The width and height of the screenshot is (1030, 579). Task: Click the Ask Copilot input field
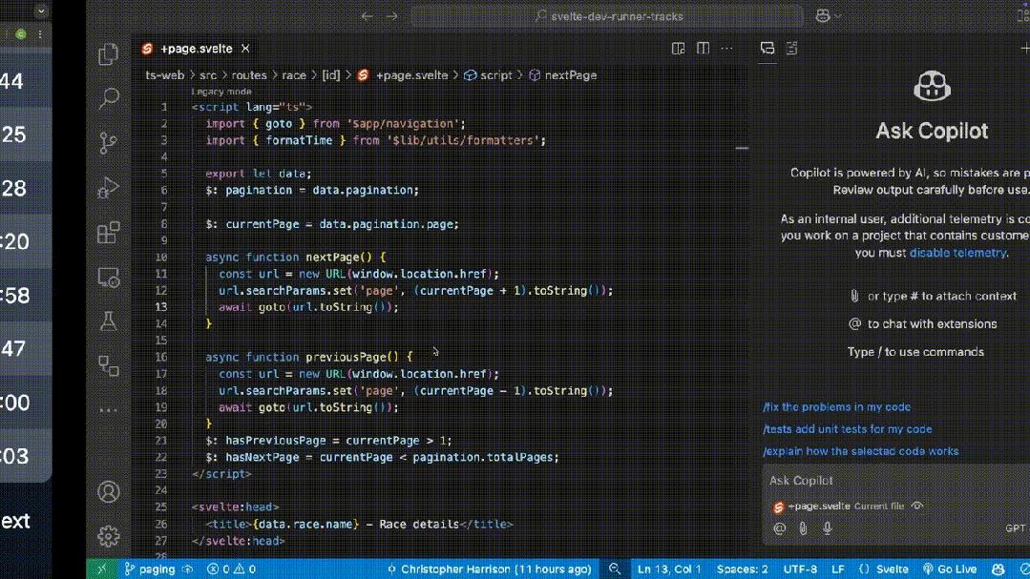point(888,481)
